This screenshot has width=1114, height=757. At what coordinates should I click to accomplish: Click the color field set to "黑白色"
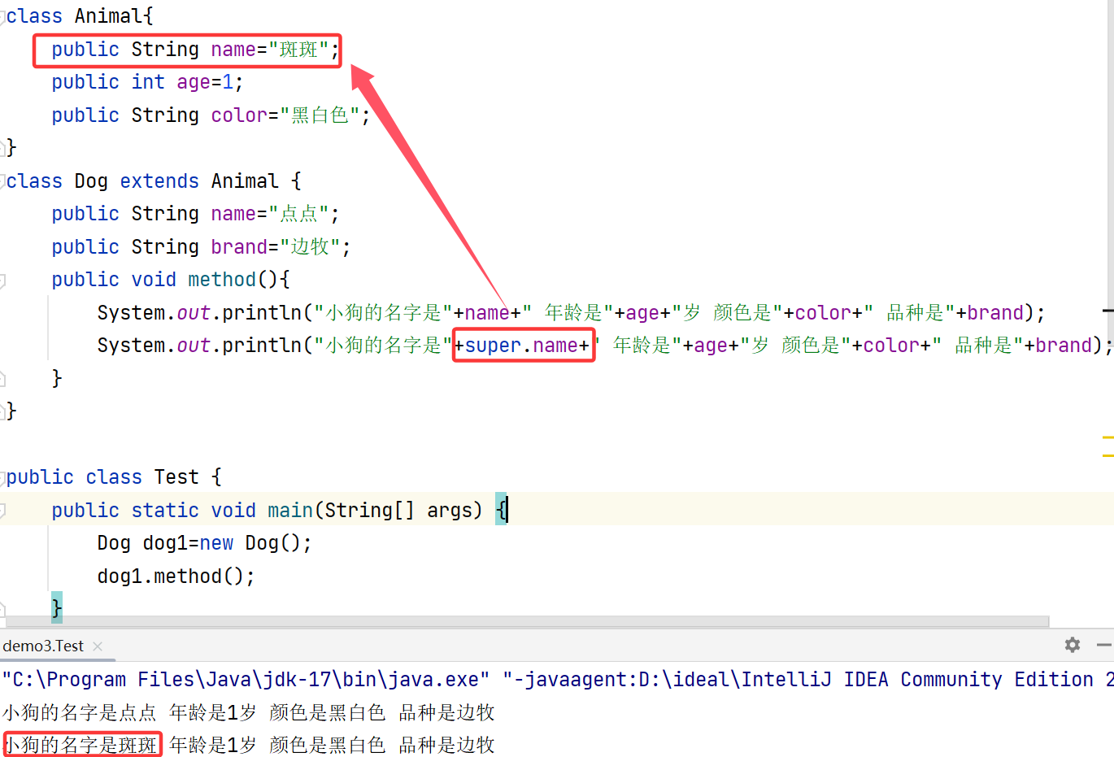coord(239,115)
